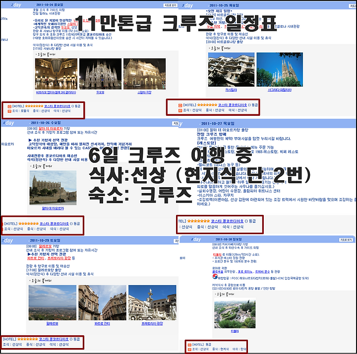
Task: Click the 포로 로마노 link in the Rome itinerary
Action: pyautogui.click(x=245, y=272)
